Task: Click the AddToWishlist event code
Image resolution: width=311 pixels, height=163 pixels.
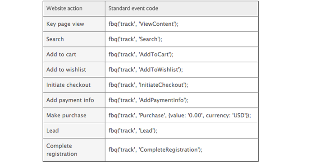Action: pos(146,70)
